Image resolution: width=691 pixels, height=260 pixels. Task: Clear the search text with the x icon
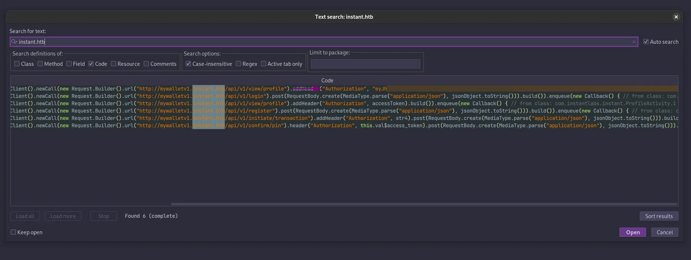(x=634, y=42)
